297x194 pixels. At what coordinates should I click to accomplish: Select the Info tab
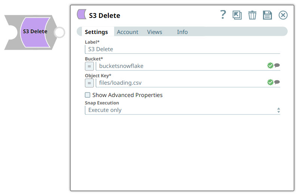(x=182, y=32)
